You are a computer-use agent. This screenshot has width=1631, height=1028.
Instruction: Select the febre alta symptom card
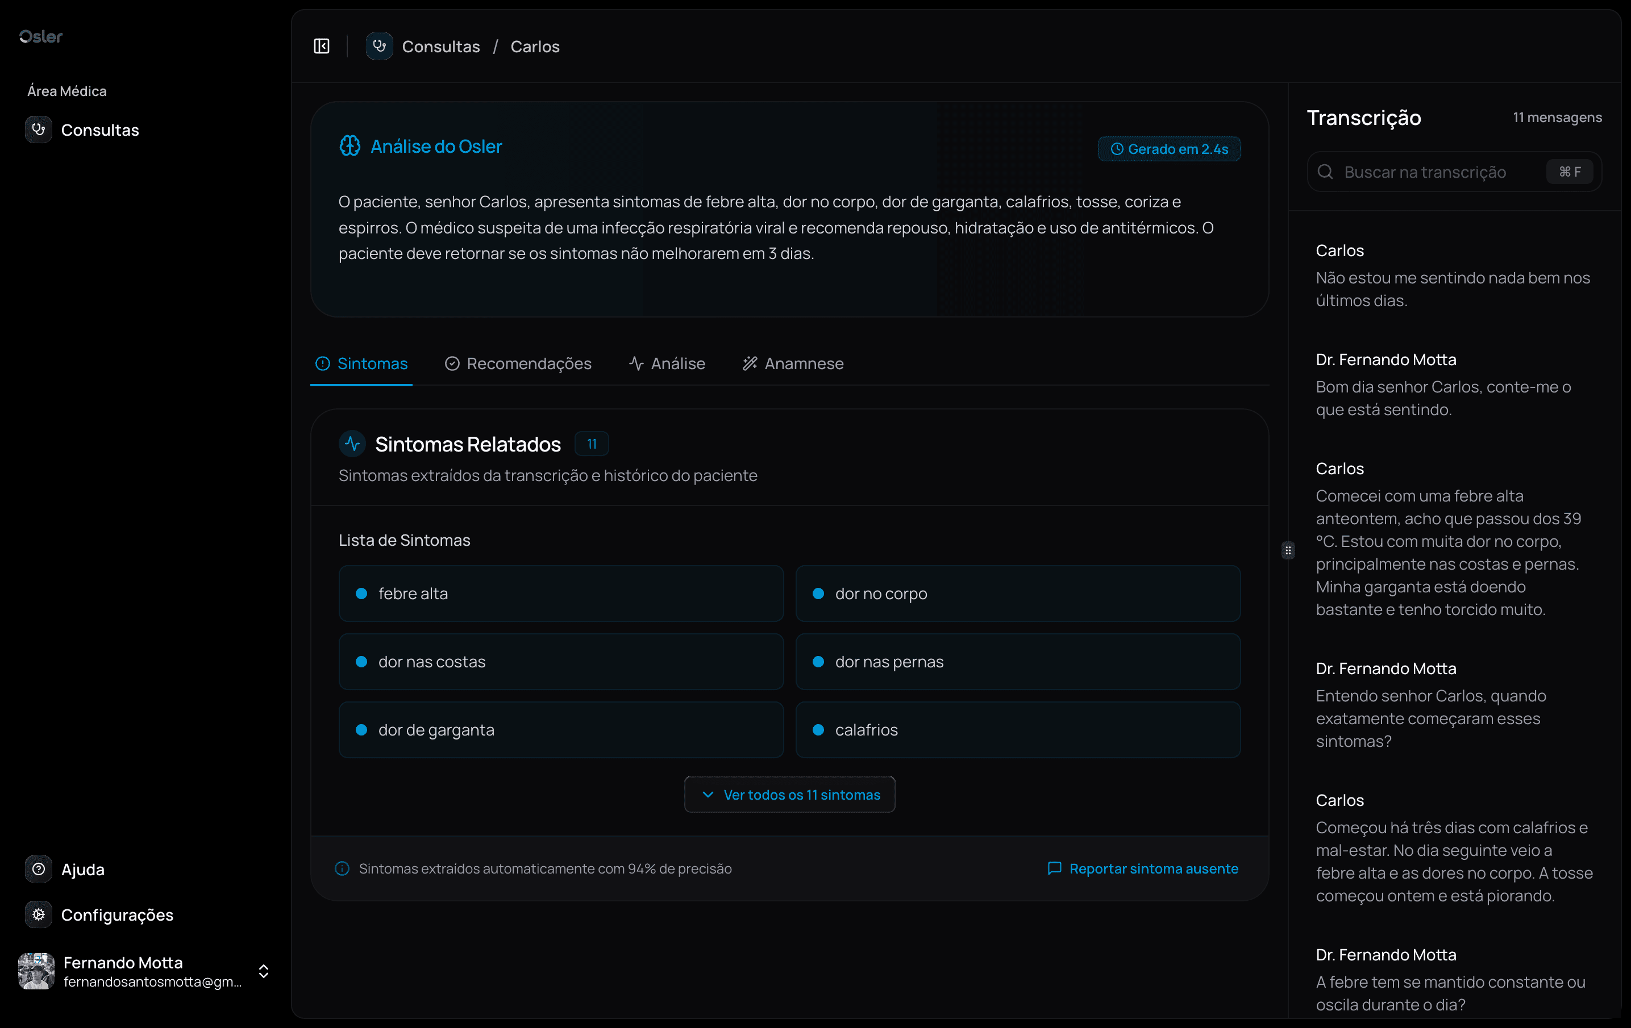[561, 594]
